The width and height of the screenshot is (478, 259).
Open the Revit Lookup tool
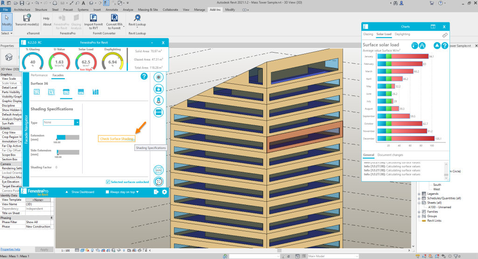pos(137,20)
